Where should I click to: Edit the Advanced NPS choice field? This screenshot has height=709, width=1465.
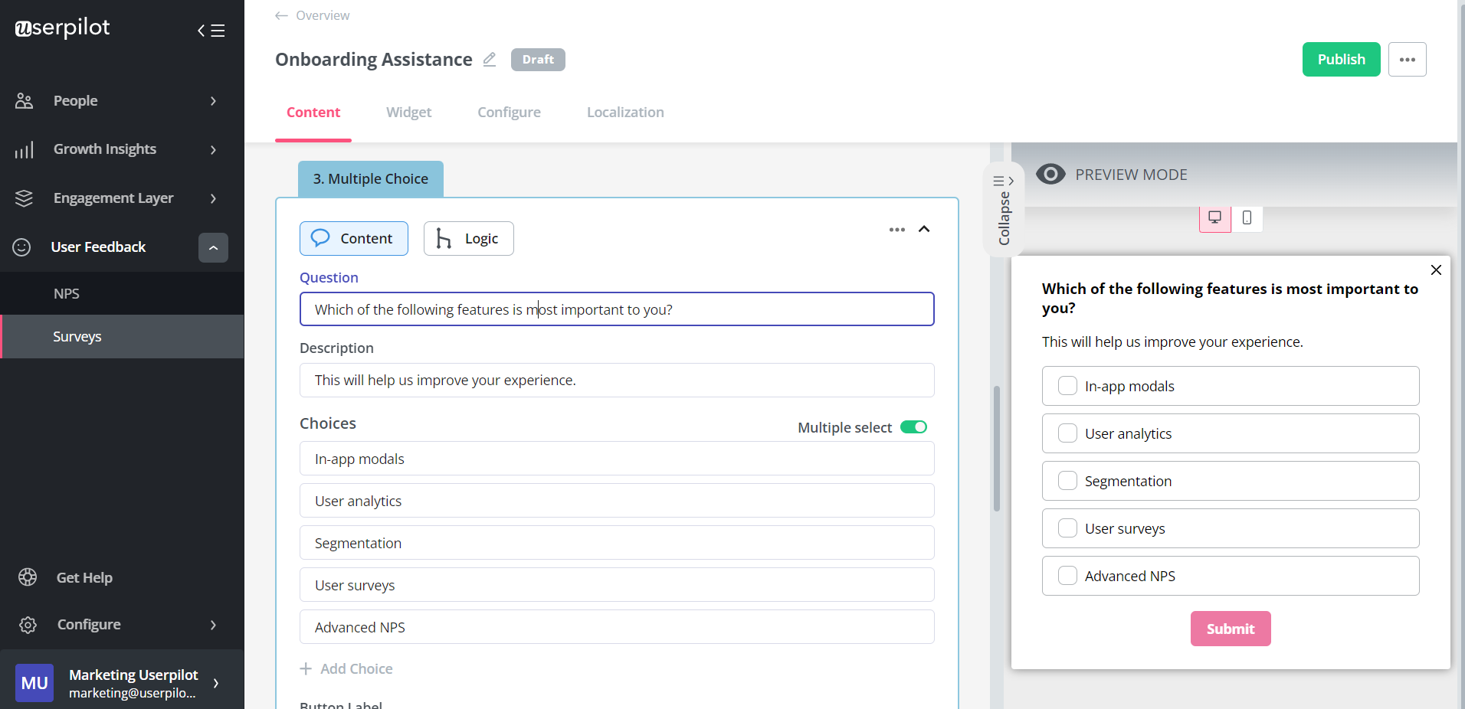(617, 627)
